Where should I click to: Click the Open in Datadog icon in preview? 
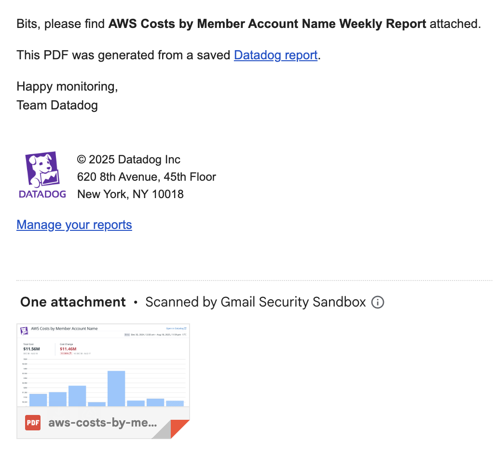tap(185, 328)
